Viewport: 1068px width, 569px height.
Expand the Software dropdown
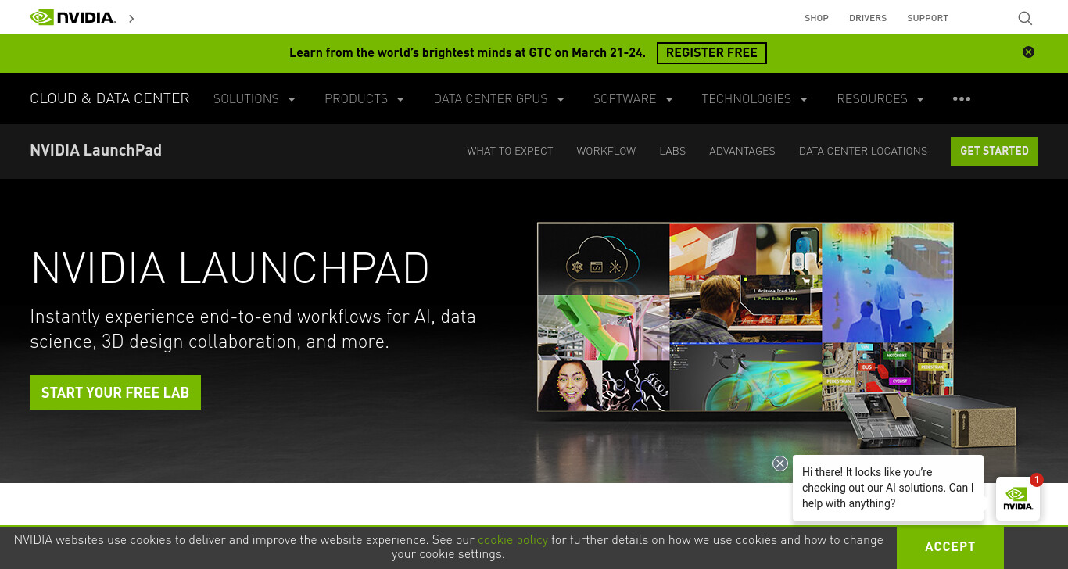[633, 98]
